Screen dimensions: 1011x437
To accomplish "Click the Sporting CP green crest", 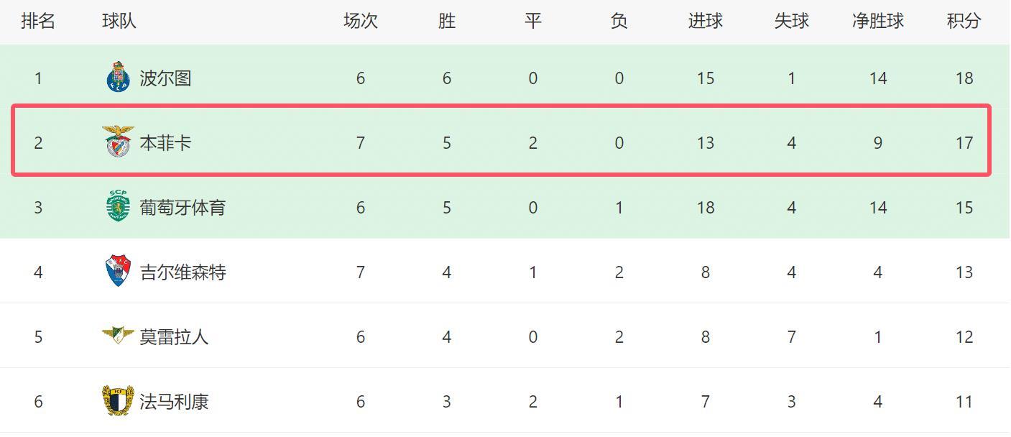I will [x=118, y=207].
